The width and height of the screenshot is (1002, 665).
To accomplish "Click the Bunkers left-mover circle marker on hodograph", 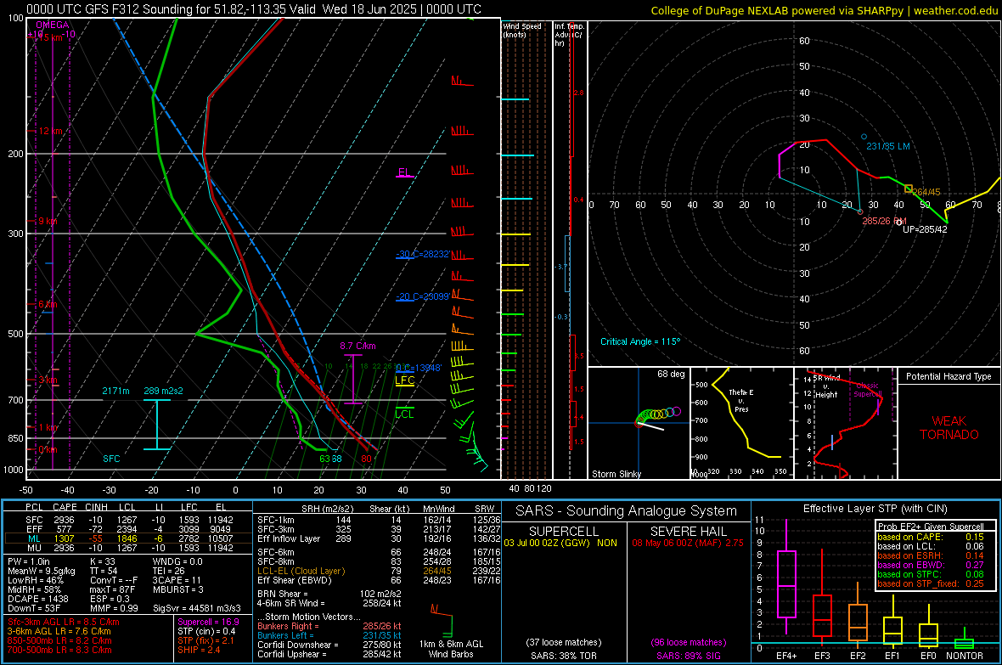I will coord(864,137).
